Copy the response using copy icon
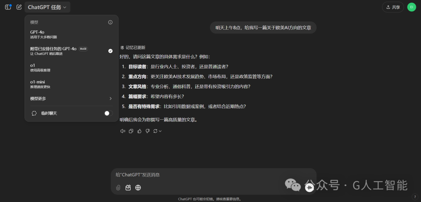The height and width of the screenshot is (202, 421). [131, 131]
